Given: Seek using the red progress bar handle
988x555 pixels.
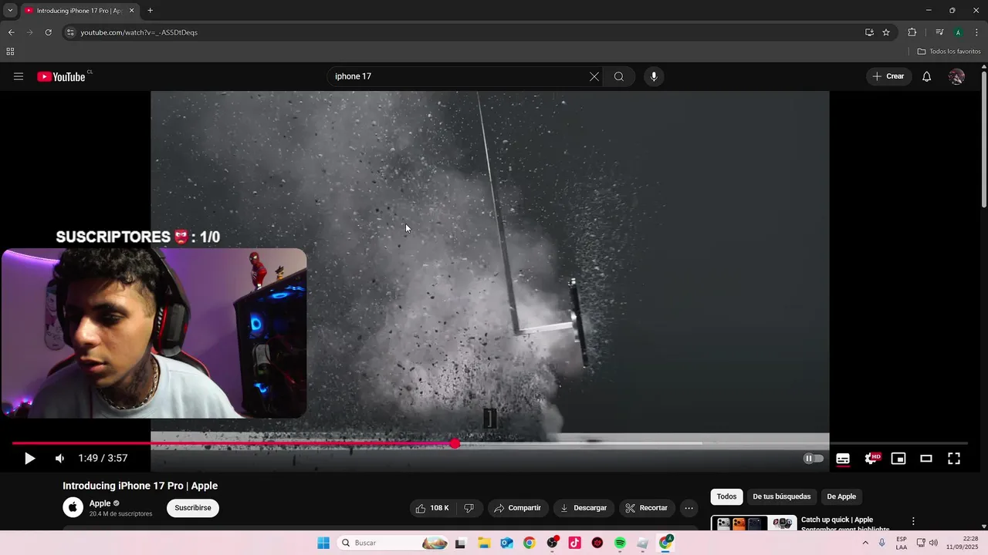Looking at the screenshot, I should [455, 443].
